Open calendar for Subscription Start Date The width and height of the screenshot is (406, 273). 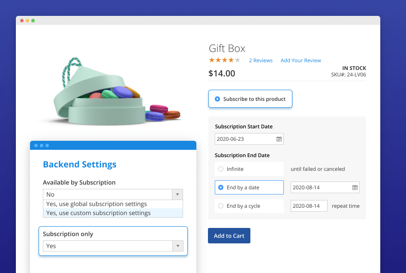click(279, 139)
